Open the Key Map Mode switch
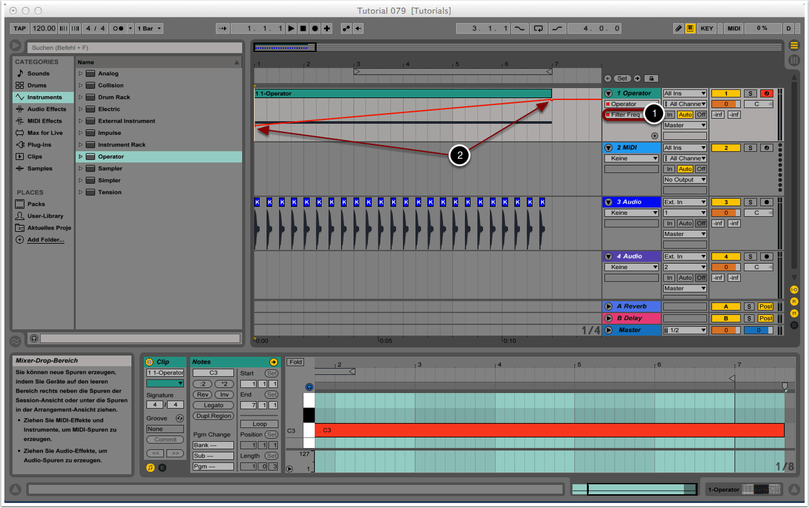The image size is (809, 508). tap(706, 29)
